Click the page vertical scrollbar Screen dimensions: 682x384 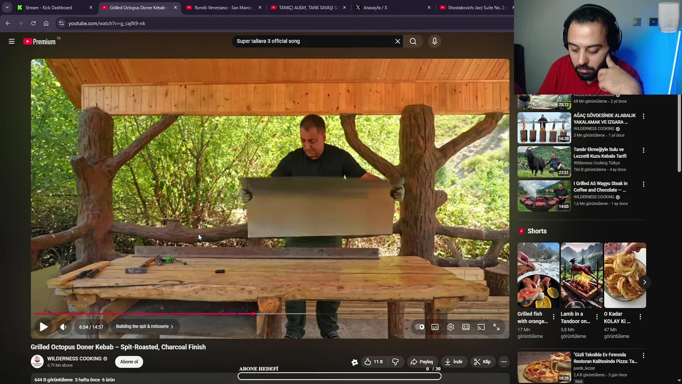(679, 133)
